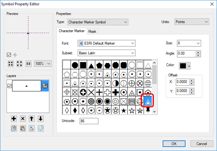
Task: Open the Units dropdown
Action: (192, 22)
